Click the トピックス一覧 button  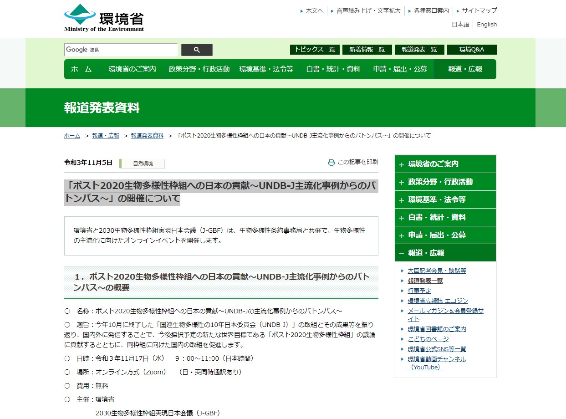coord(315,50)
